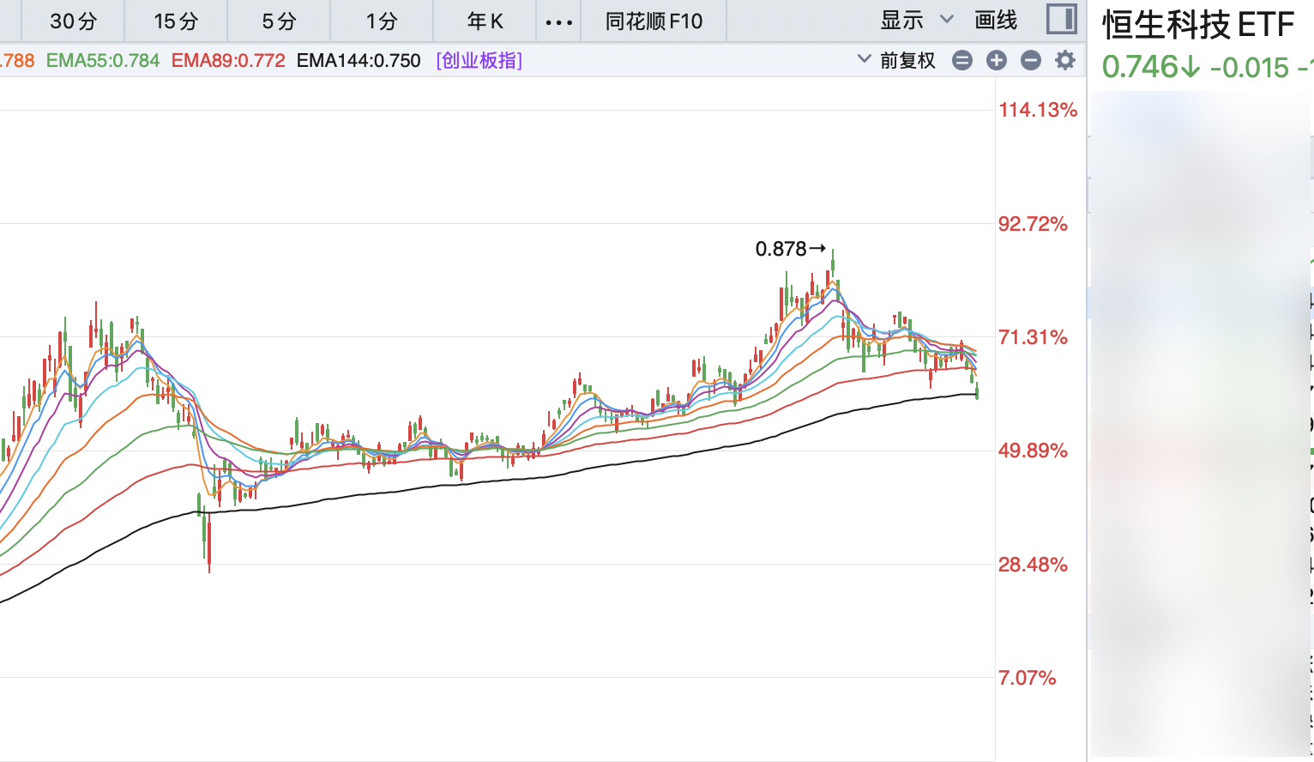1314x762 pixels.
Task: Click the first minus icon beside 前复权
Action: click(962, 60)
